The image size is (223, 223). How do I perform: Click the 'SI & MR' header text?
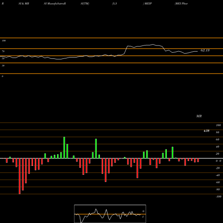point(24,4)
